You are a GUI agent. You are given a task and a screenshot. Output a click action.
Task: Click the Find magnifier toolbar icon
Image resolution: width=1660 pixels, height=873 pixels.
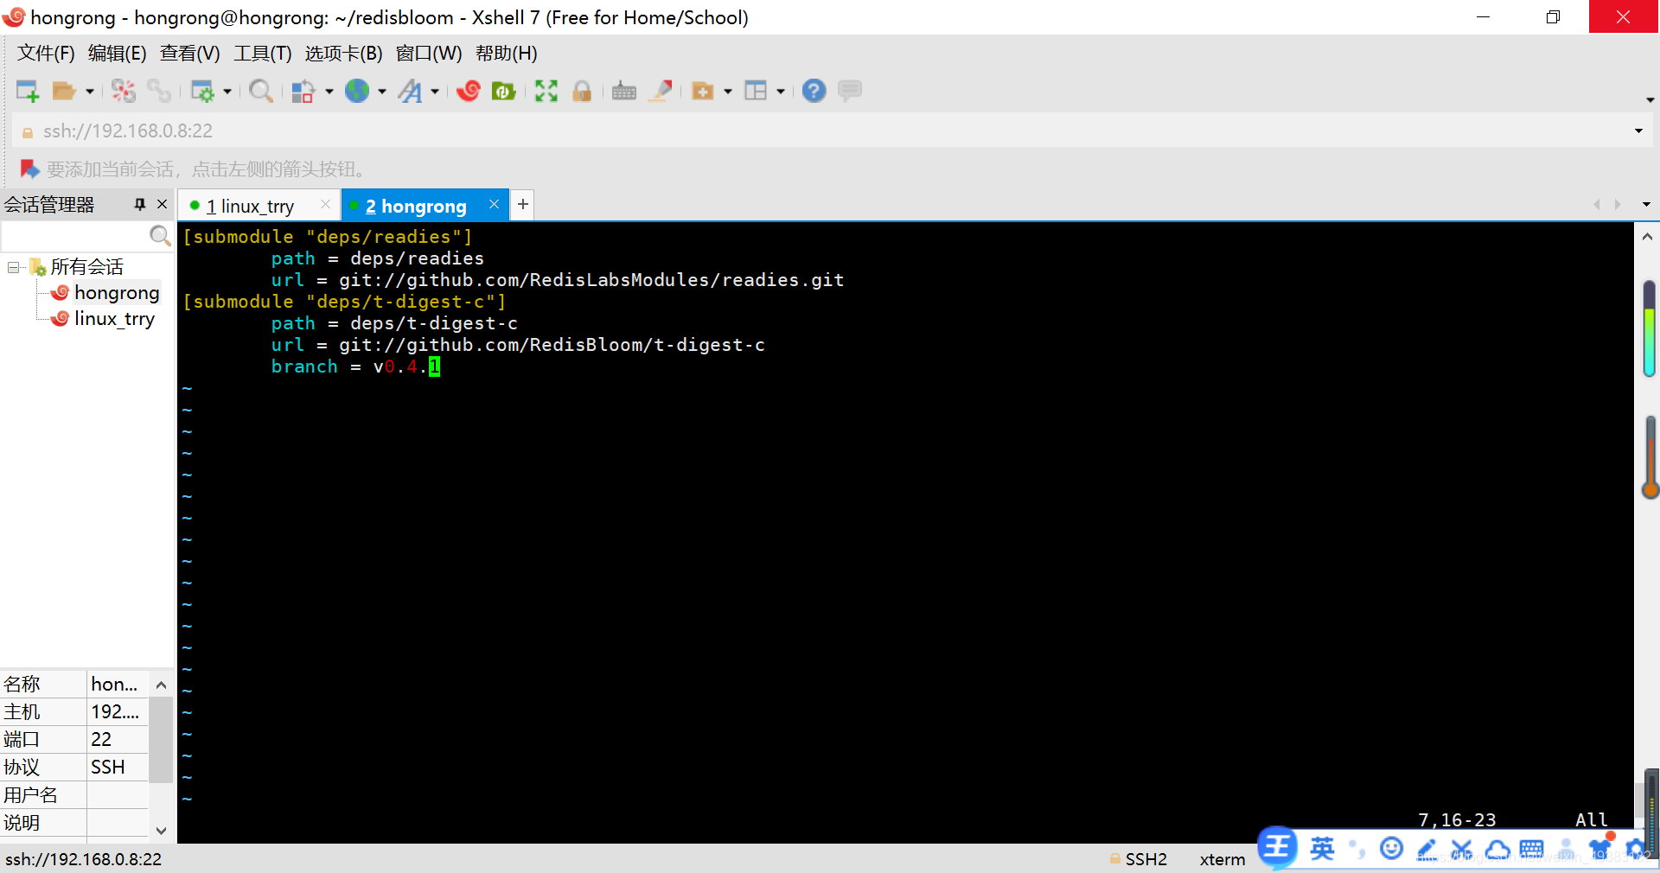(x=260, y=91)
